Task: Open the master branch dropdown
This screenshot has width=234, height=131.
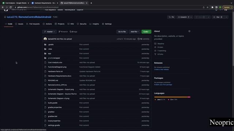Action: pyautogui.click(x=49, y=32)
